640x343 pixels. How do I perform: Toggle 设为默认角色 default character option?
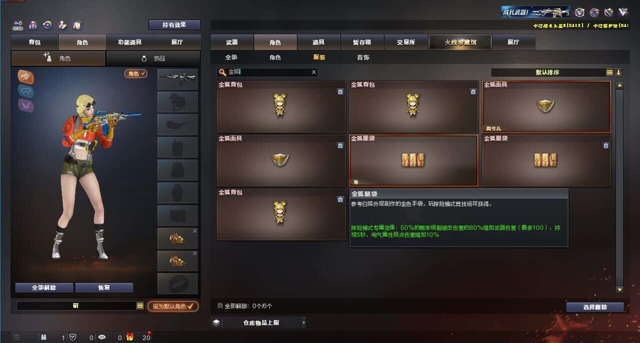point(173,306)
